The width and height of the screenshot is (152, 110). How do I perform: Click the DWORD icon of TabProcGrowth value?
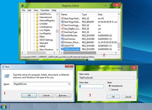62,49
